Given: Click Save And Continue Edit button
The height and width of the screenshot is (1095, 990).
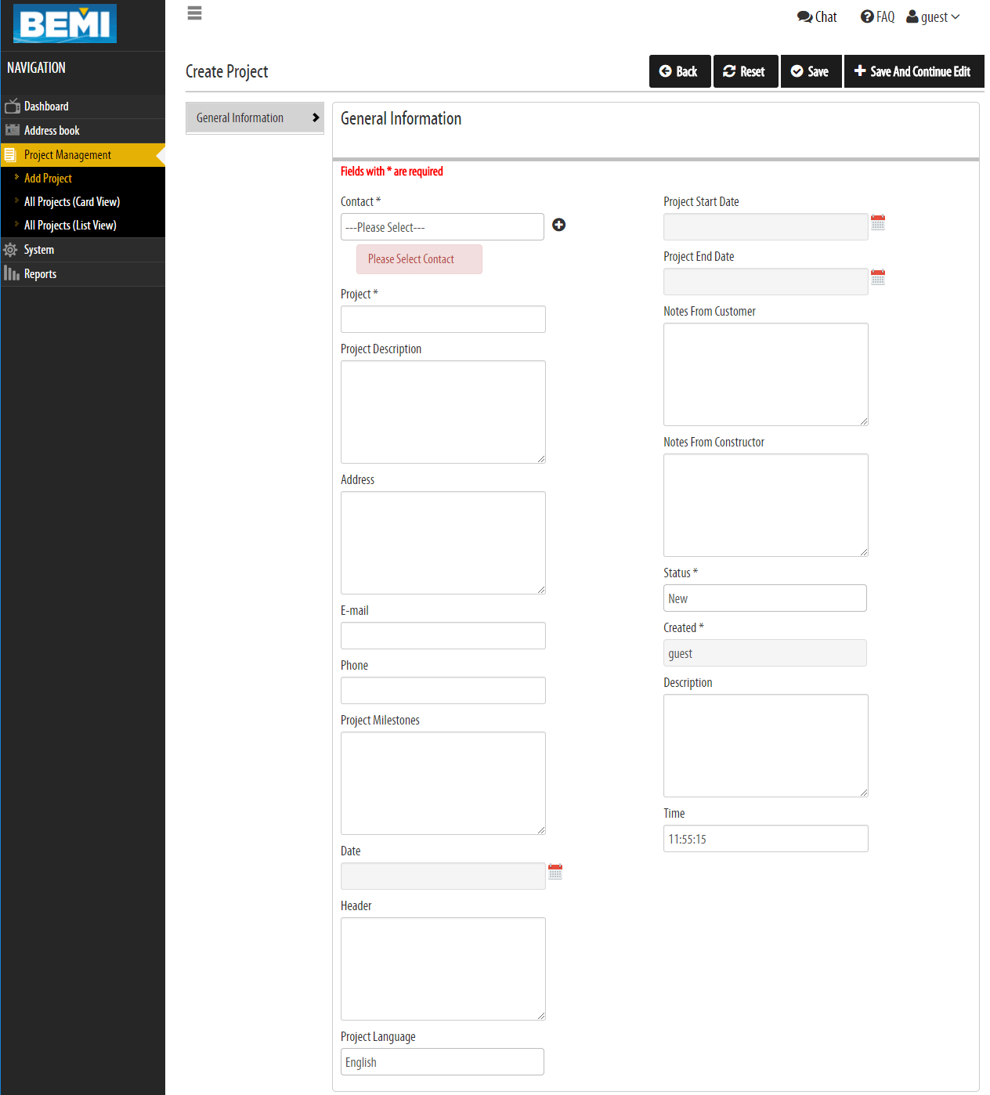Looking at the screenshot, I should (914, 71).
